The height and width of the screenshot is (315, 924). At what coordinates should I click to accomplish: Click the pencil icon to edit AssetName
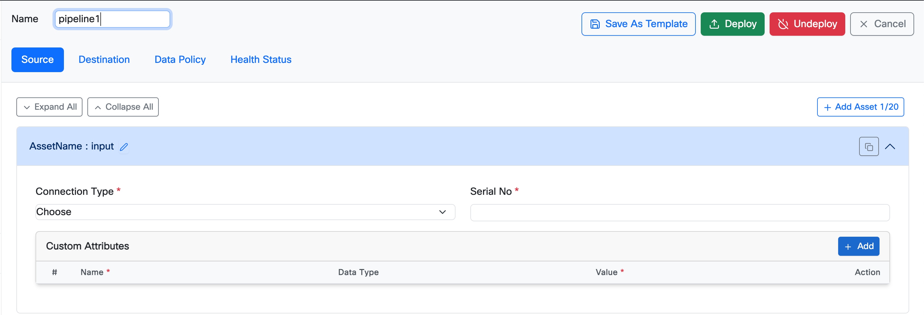(124, 147)
